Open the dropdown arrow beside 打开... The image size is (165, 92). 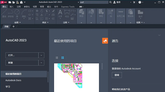click(41, 55)
